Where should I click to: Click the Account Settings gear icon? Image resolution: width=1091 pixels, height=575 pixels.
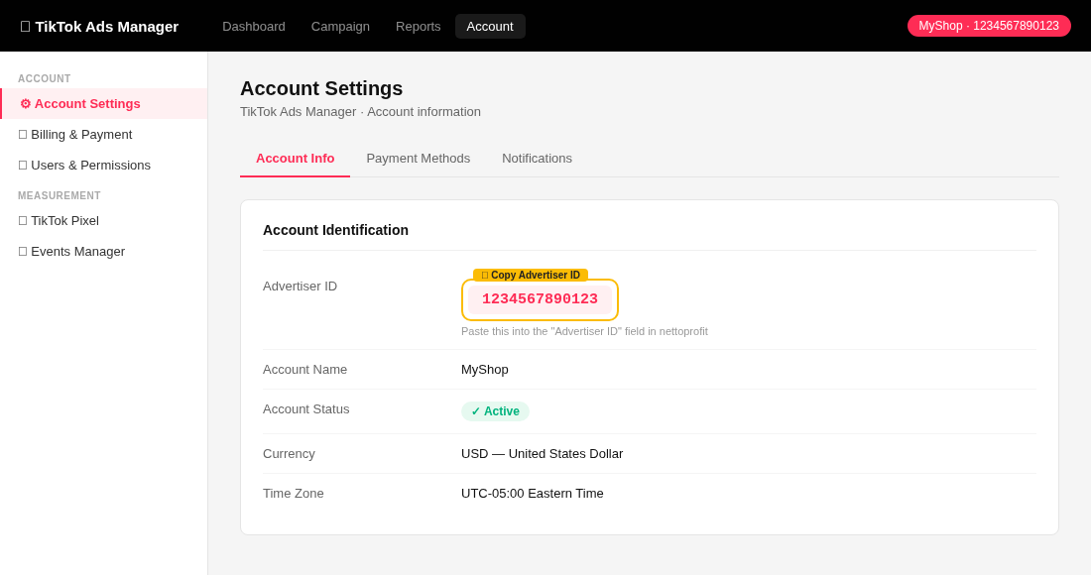(25, 103)
